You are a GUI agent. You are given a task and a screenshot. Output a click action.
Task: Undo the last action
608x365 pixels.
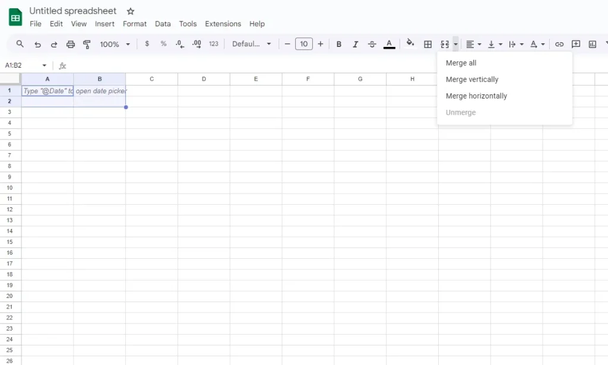[37, 44]
